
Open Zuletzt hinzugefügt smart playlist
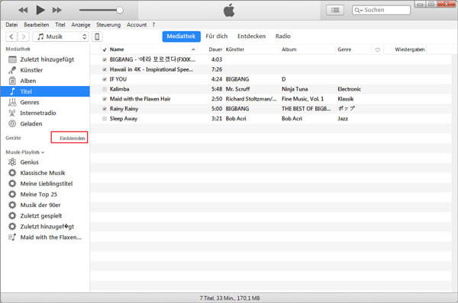tap(45, 227)
